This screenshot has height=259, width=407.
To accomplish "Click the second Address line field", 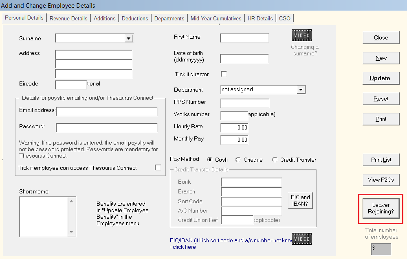I will [x=94, y=64].
